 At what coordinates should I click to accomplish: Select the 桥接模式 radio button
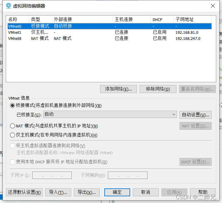click(12, 105)
